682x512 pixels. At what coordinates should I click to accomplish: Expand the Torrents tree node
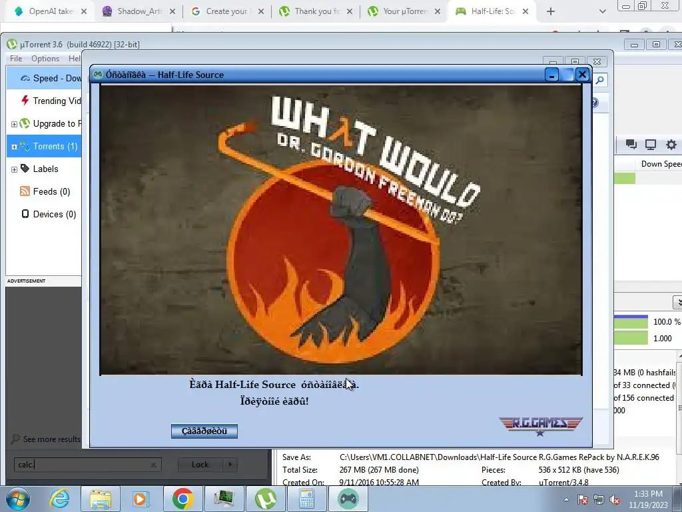[14, 147]
